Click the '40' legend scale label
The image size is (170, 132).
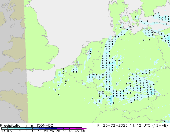tap(71, 131)
